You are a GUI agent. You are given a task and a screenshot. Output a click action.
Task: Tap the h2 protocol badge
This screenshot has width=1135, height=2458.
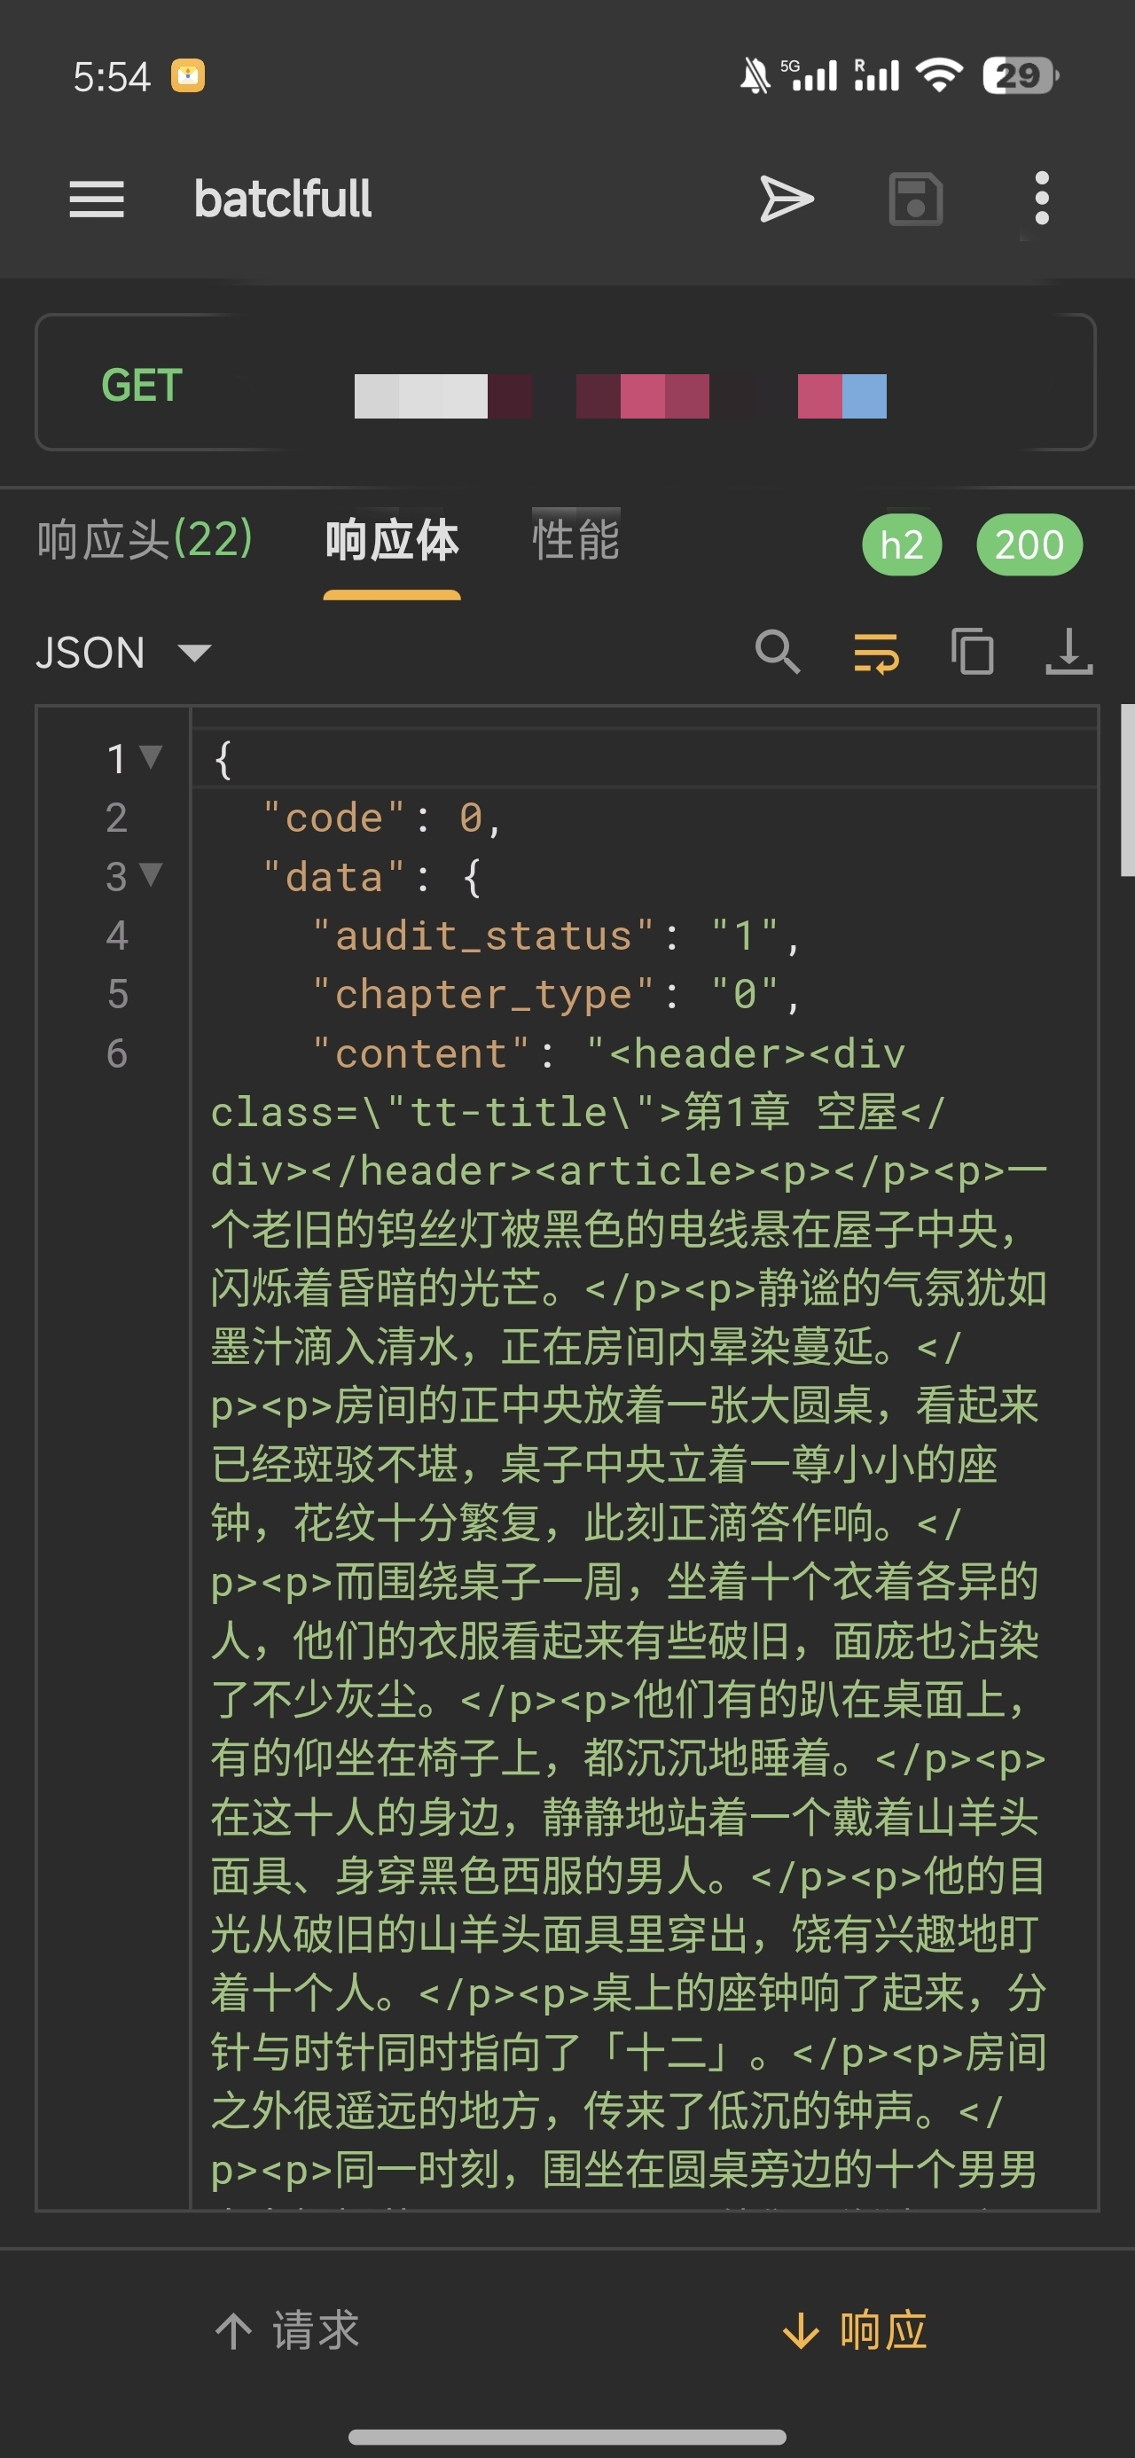[x=901, y=544]
